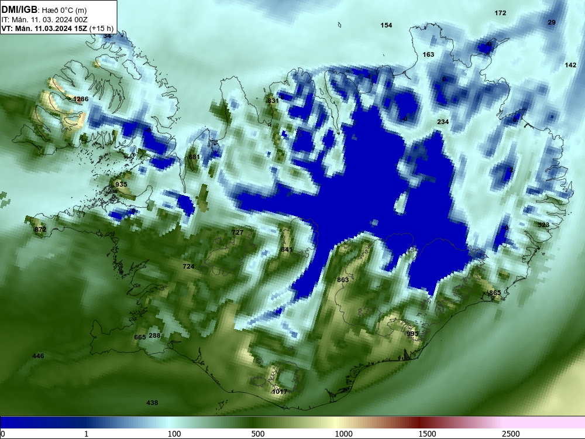The image size is (585, 439).
Task: Pick the 681 value on the map
Action: click(194, 157)
